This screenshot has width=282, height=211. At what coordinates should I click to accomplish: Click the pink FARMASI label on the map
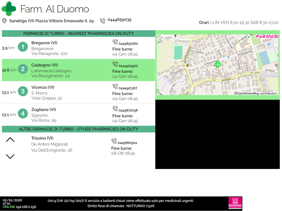[x=267, y=37]
